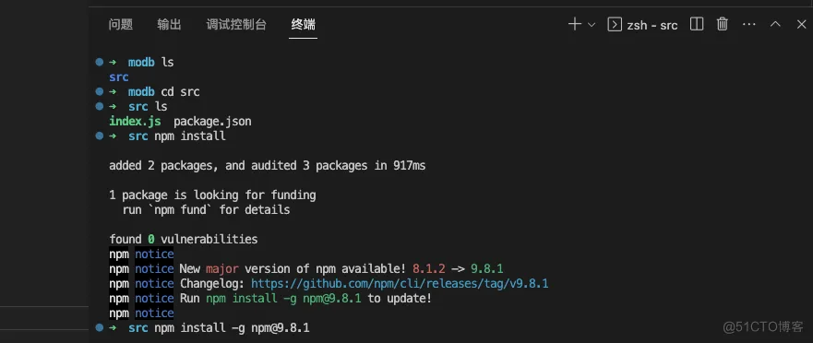
Task: Click the command marker beside 'modb ls'
Action: (x=100, y=62)
